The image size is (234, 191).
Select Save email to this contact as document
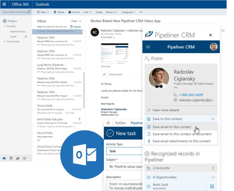click(x=181, y=134)
